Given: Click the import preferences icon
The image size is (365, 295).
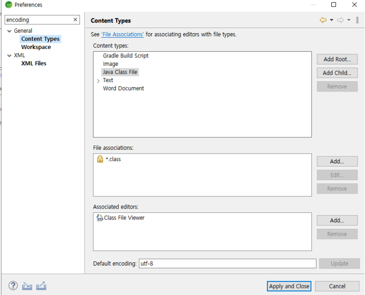Looking at the screenshot, I should point(27,286).
